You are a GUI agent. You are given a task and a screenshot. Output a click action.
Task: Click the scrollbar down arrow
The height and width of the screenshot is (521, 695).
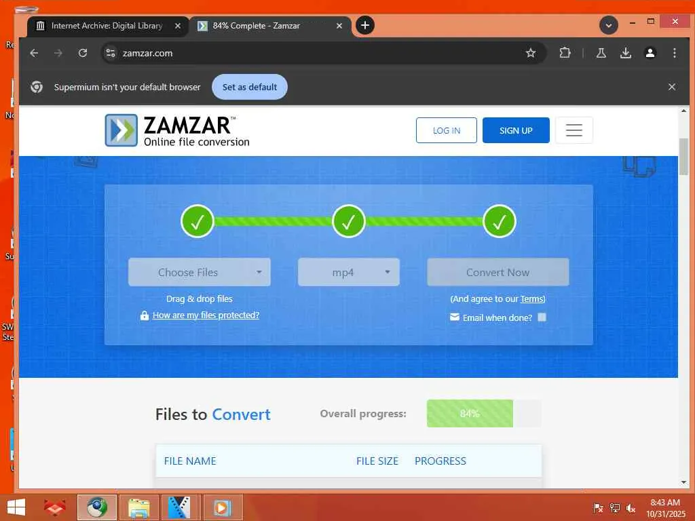(x=683, y=482)
